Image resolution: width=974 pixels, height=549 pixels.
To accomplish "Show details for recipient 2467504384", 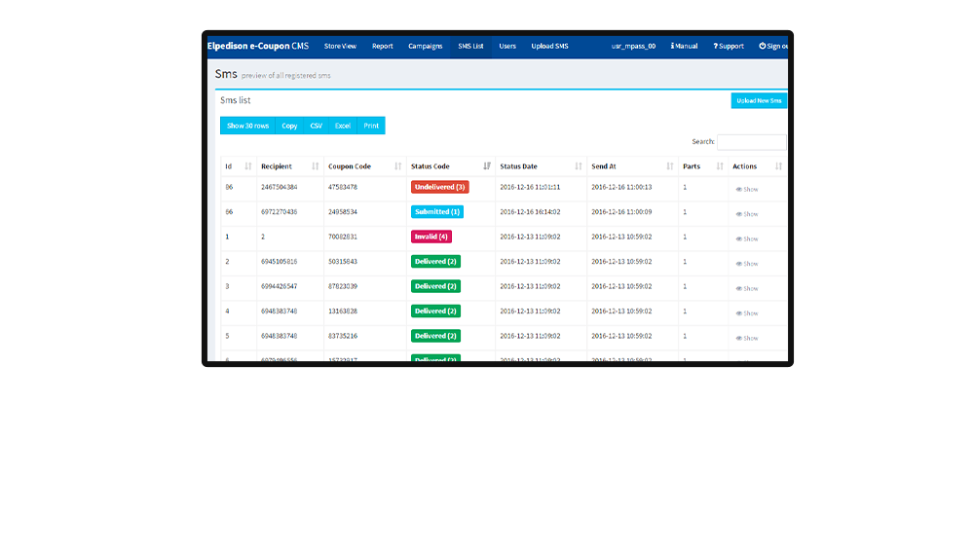I will pyautogui.click(x=747, y=190).
